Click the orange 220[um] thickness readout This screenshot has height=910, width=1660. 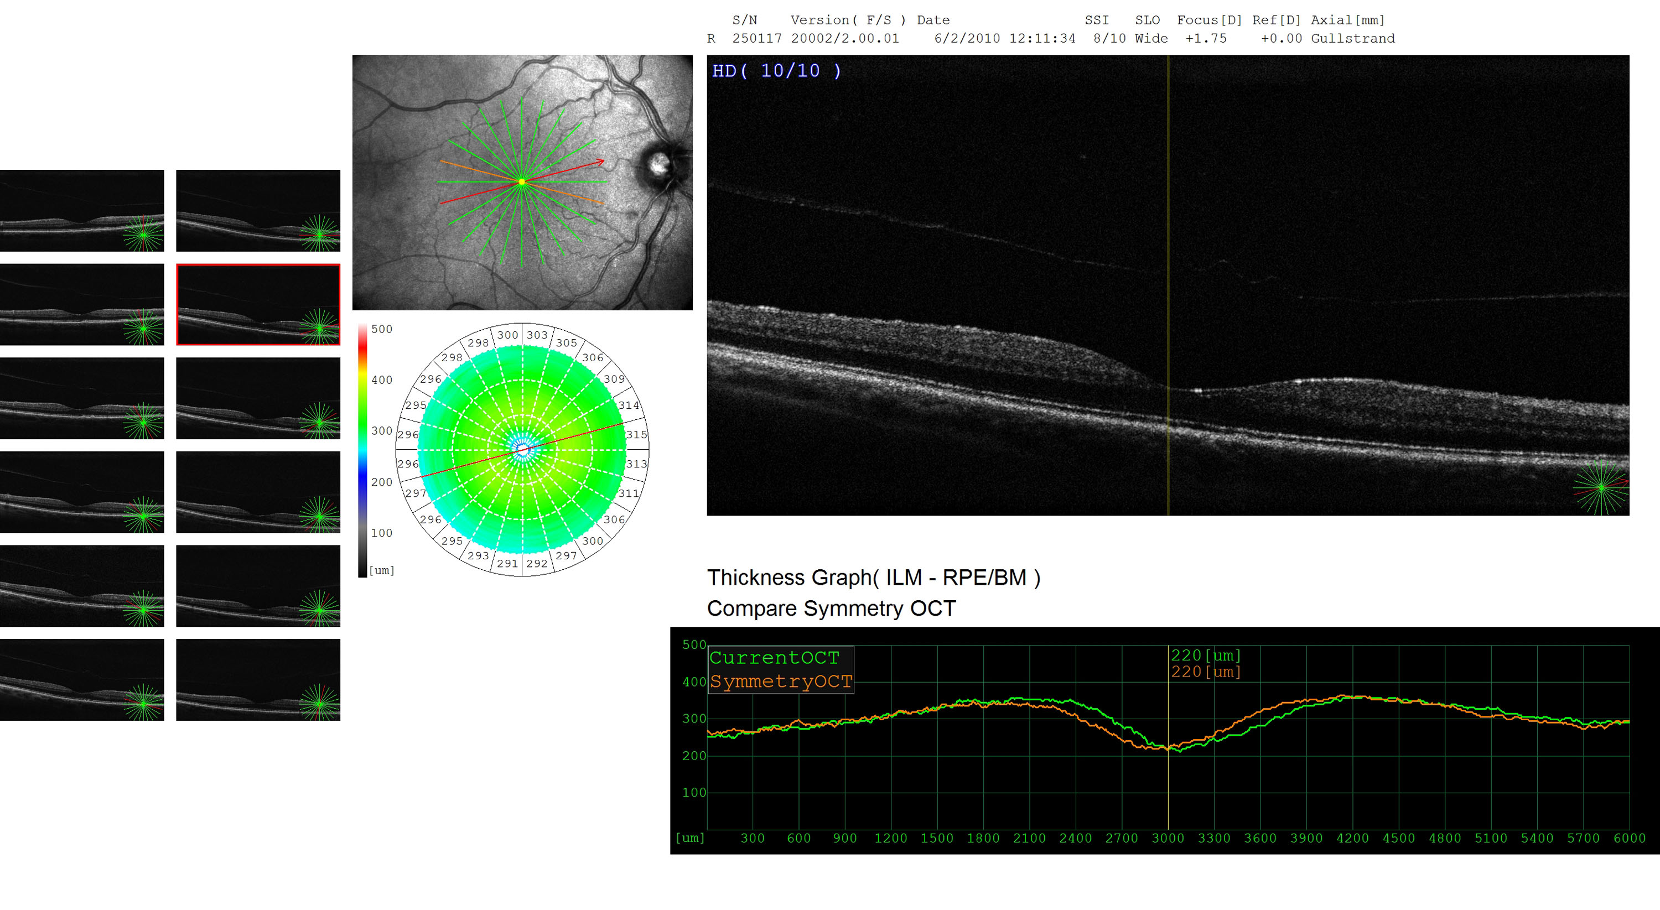click(x=1206, y=672)
